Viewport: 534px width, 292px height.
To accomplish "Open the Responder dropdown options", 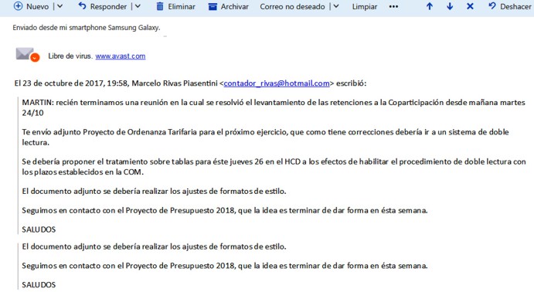I will (x=138, y=6).
